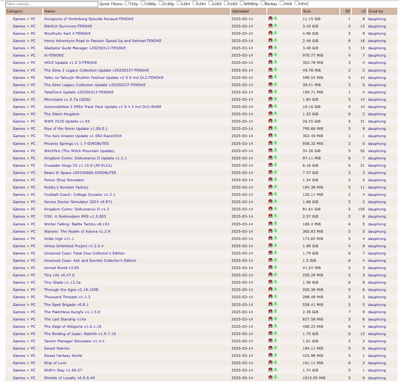The width and height of the screenshot is (399, 383).
Task: Tick the HDR filter checkbox
Action: click(282, 3)
